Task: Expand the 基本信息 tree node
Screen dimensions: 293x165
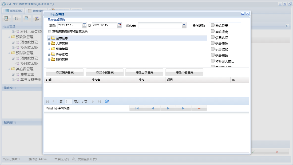Action: point(49,38)
